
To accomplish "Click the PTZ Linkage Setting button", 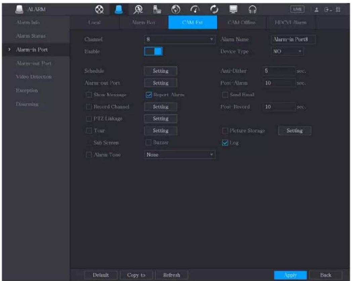I will click(x=160, y=119).
